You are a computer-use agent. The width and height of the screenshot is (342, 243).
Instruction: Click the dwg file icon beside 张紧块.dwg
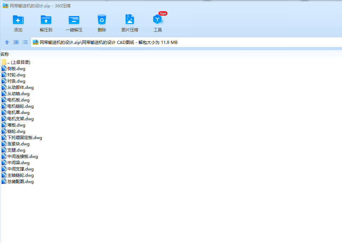pos(4,144)
